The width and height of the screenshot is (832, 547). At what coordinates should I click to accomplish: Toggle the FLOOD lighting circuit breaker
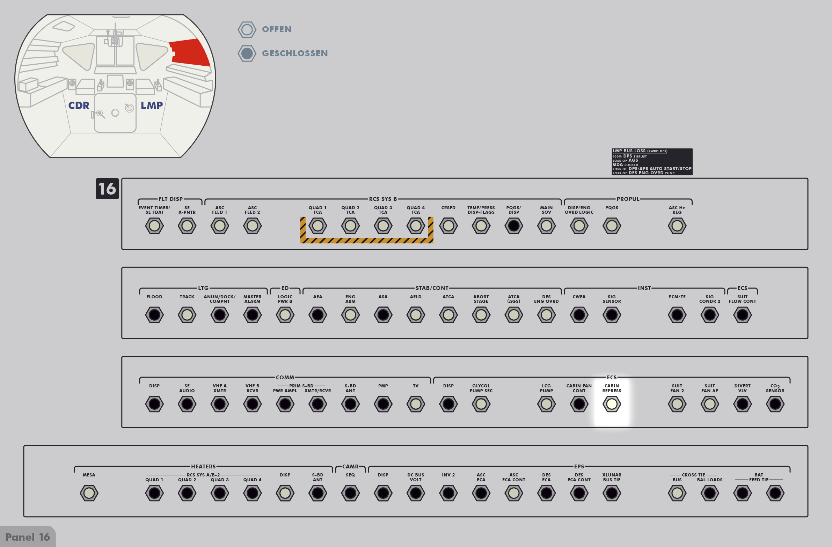154,315
